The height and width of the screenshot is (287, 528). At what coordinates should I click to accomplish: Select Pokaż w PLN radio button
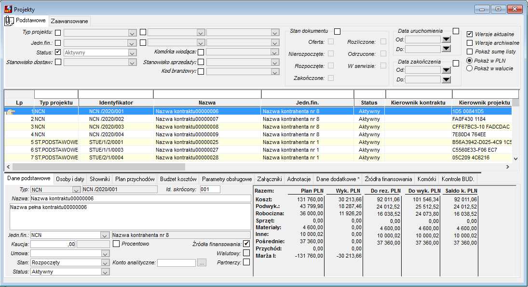click(x=469, y=61)
